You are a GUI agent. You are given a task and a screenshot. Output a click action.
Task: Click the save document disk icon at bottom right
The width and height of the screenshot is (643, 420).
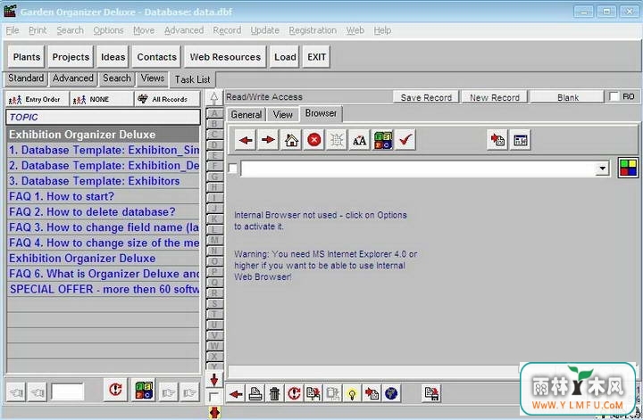click(x=431, y=394)
